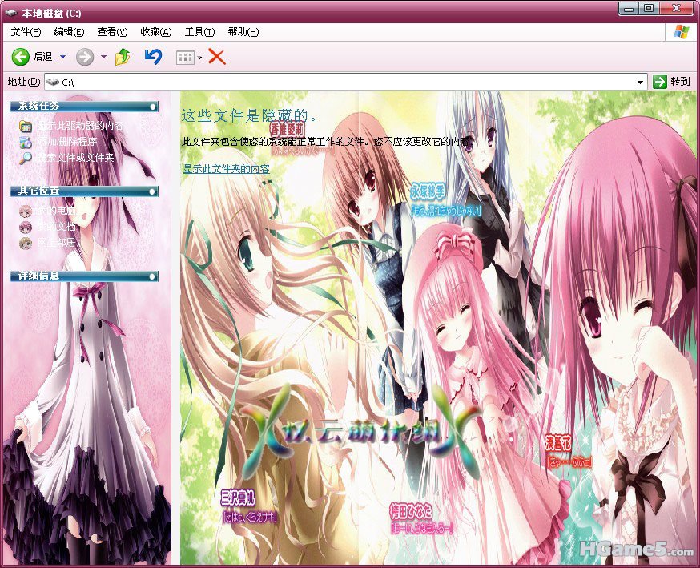Screen dimensions: 700x568
Task: Click inside the address field showing C:\
Action: click(x=320, y=82)
